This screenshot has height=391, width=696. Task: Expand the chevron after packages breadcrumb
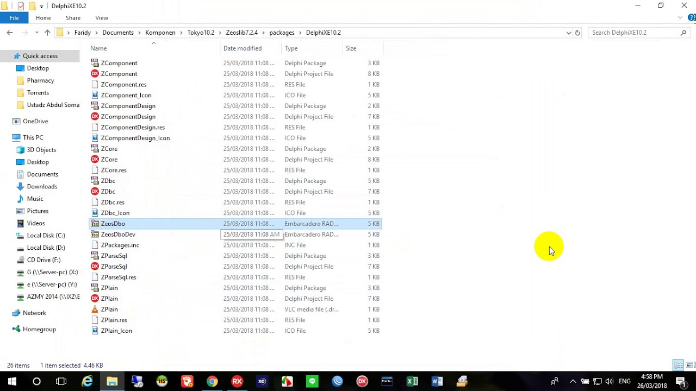(x=300, y=33)
